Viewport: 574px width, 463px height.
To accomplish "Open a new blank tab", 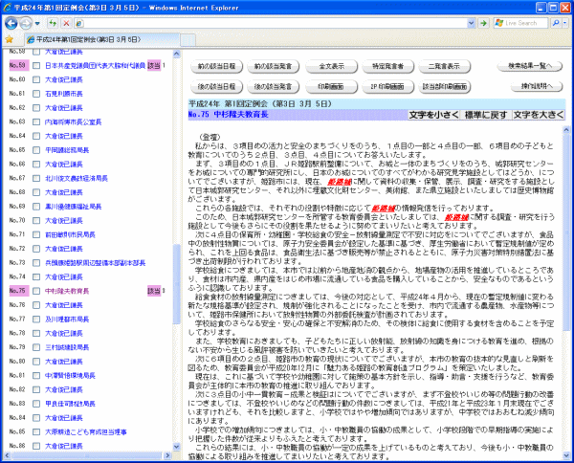I will click(188, 40).
